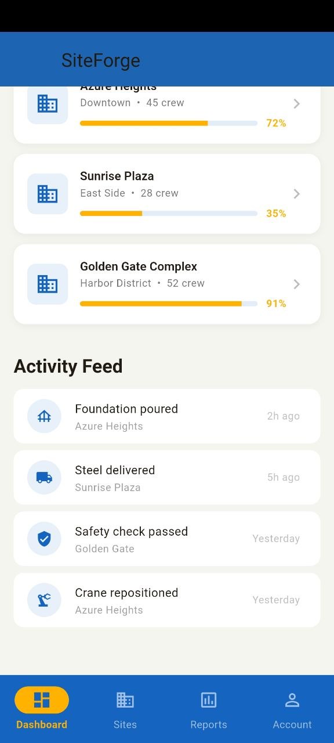
Task: Open Sunrise Plaza details via chevron
Action: [296, 193]
